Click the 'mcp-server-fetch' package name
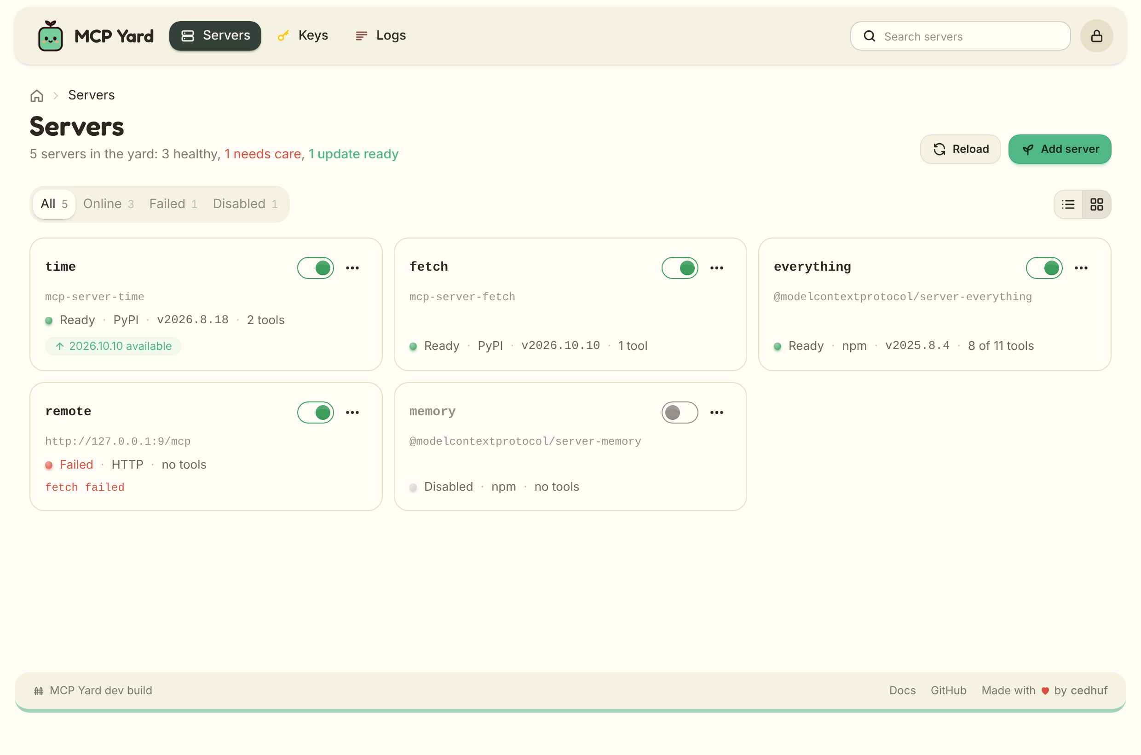 (x=462, y=296)
